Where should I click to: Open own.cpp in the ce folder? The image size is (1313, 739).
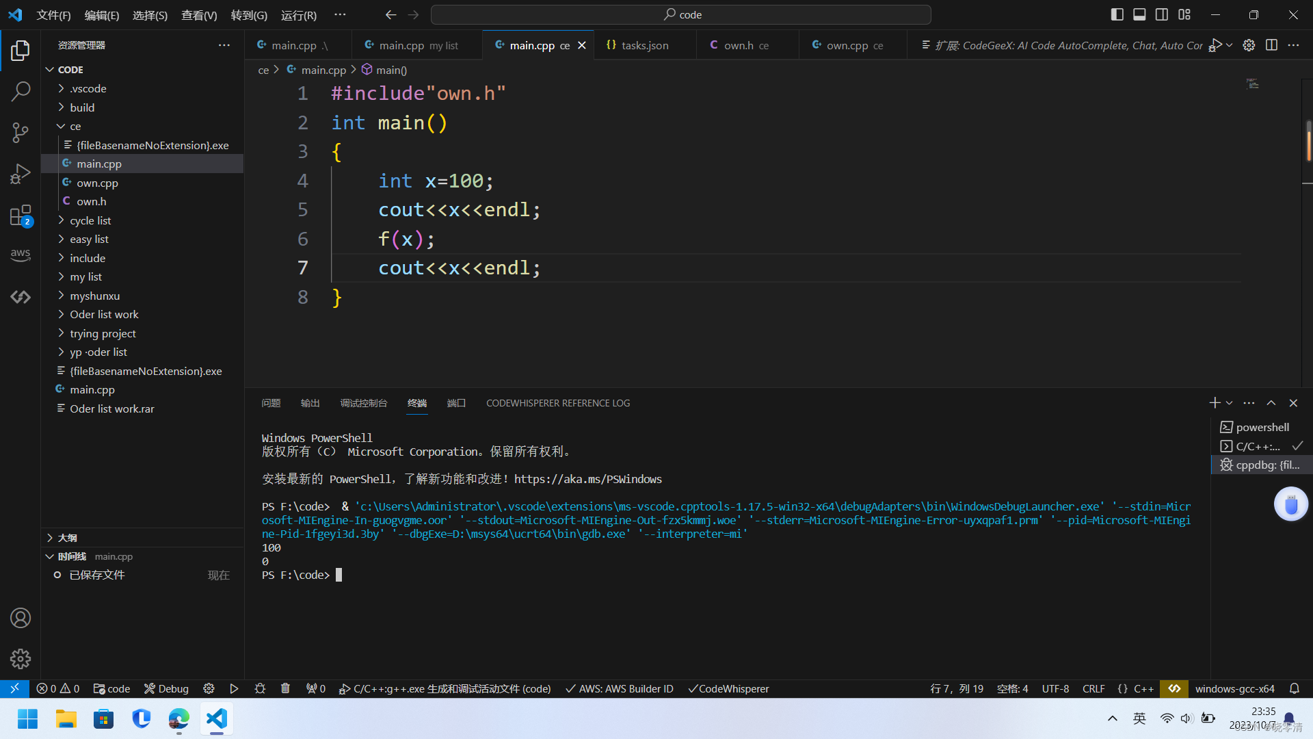click(142, 183)
